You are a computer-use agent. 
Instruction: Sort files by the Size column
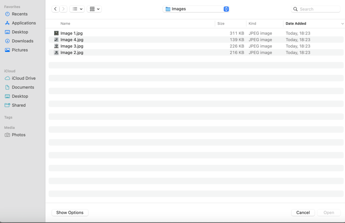(221, 24)
